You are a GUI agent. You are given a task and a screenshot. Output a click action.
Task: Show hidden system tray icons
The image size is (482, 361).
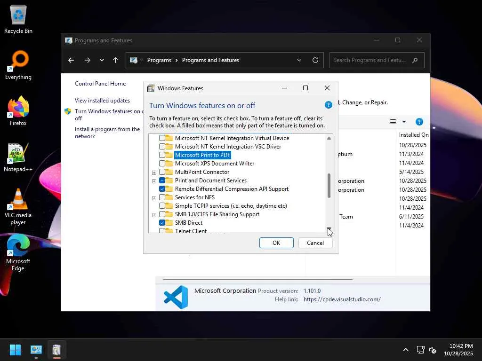click(x=406, y=350)
